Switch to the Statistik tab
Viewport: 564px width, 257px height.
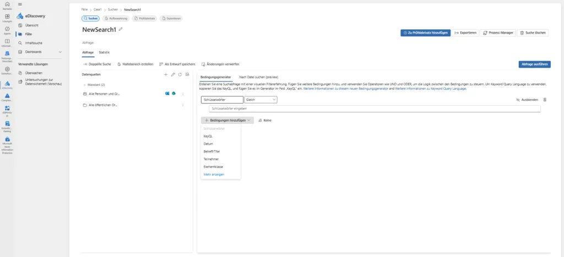[x=104, y=52]
